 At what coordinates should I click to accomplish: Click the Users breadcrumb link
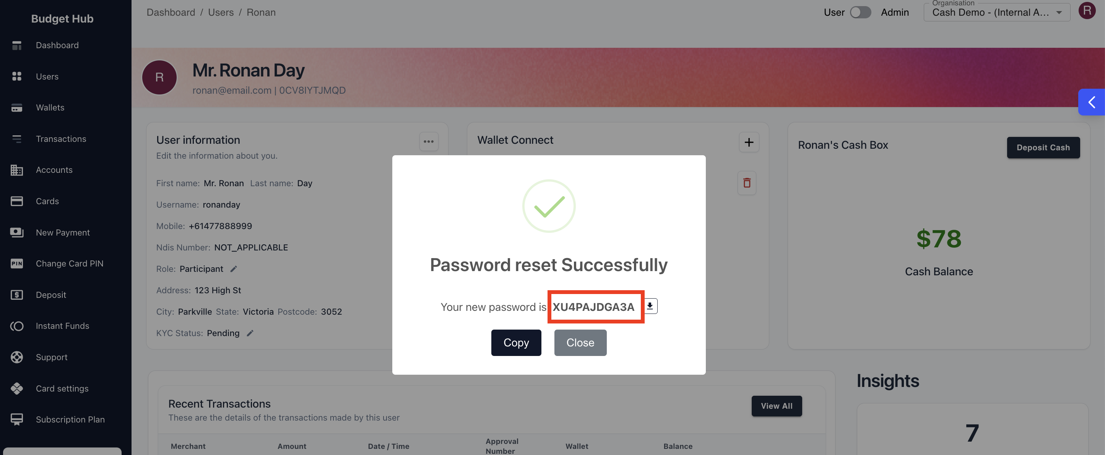[221, 12]
